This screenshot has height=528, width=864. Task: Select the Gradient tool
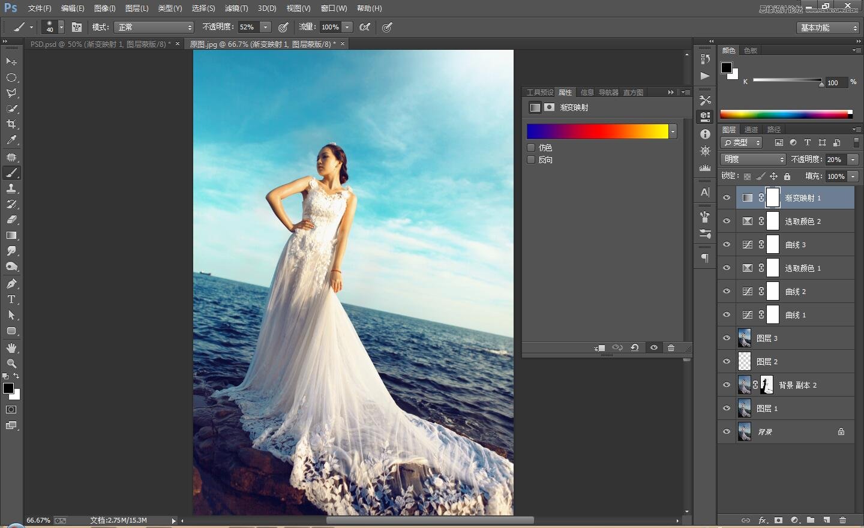click(11, 235)
